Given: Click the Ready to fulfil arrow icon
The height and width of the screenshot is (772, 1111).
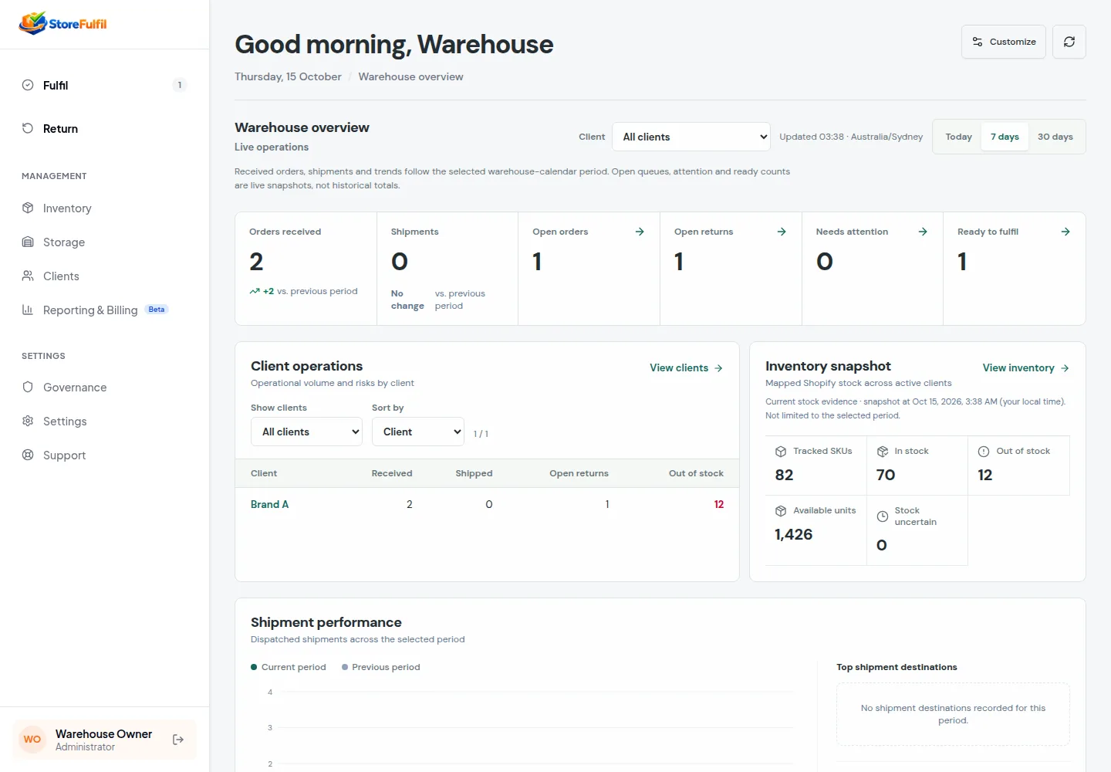Looking at the screenshot, I should click(x=1065, y=232).
